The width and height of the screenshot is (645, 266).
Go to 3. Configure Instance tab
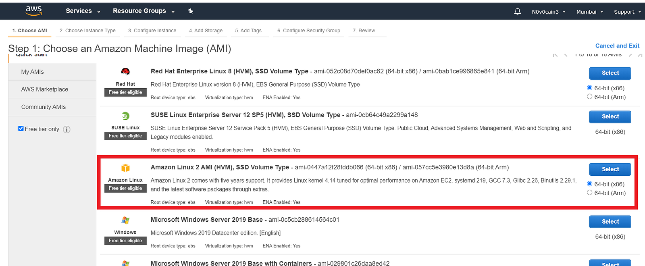click(152, 31)
